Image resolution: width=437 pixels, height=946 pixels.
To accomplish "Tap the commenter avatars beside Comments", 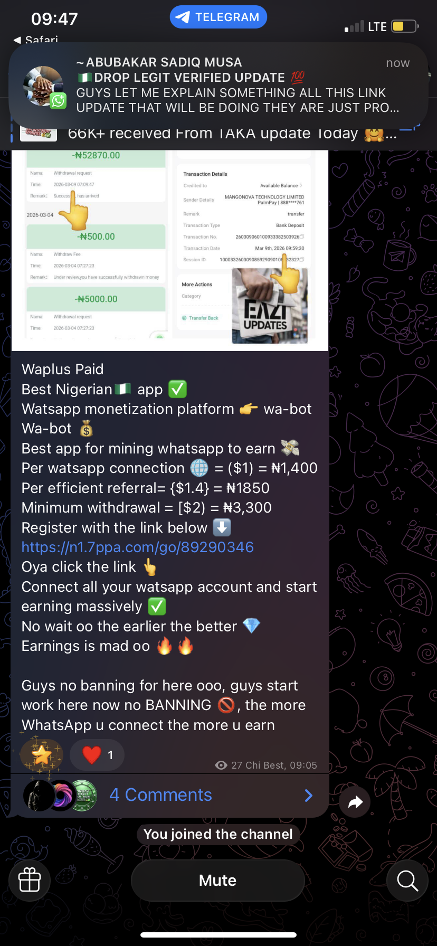I will 60,796.
